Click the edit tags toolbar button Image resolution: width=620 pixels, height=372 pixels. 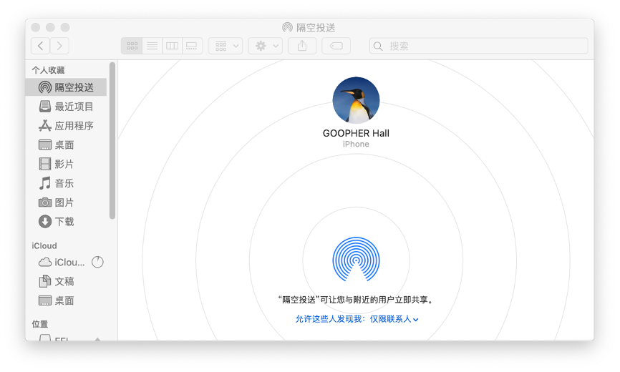click(336, 46)
